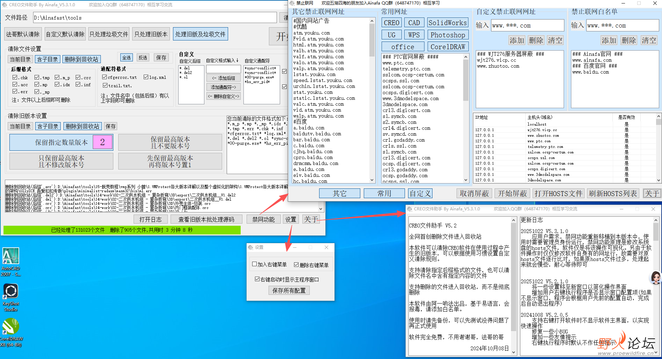
Task: Click the office preset button
Action: pyautogui.click(x=403, y=47)
